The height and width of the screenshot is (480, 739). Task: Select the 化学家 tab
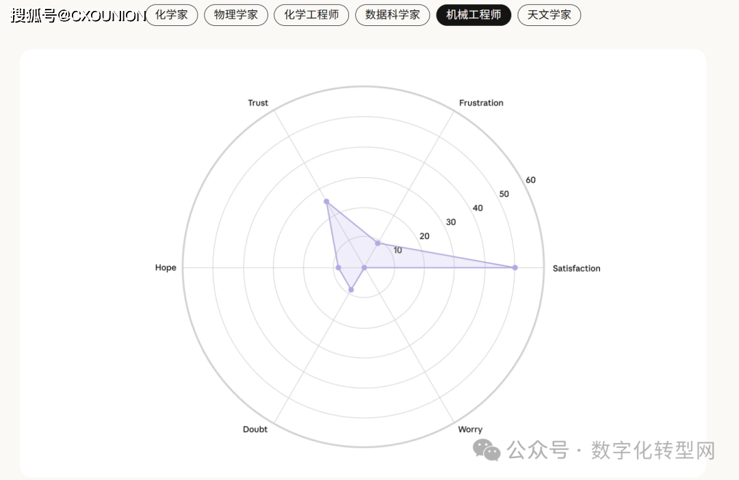point(171,15)
